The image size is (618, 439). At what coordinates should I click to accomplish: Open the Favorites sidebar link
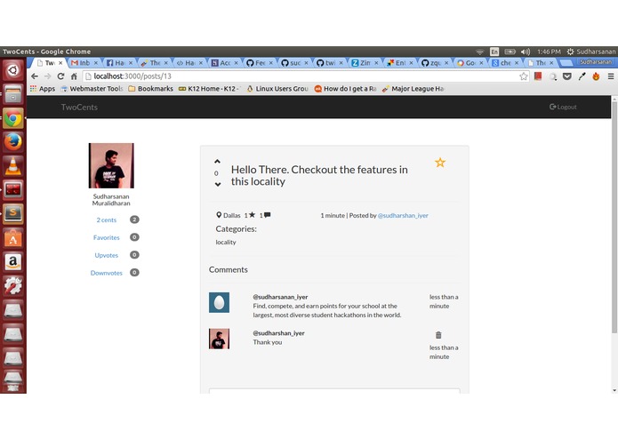click(107, 238)
